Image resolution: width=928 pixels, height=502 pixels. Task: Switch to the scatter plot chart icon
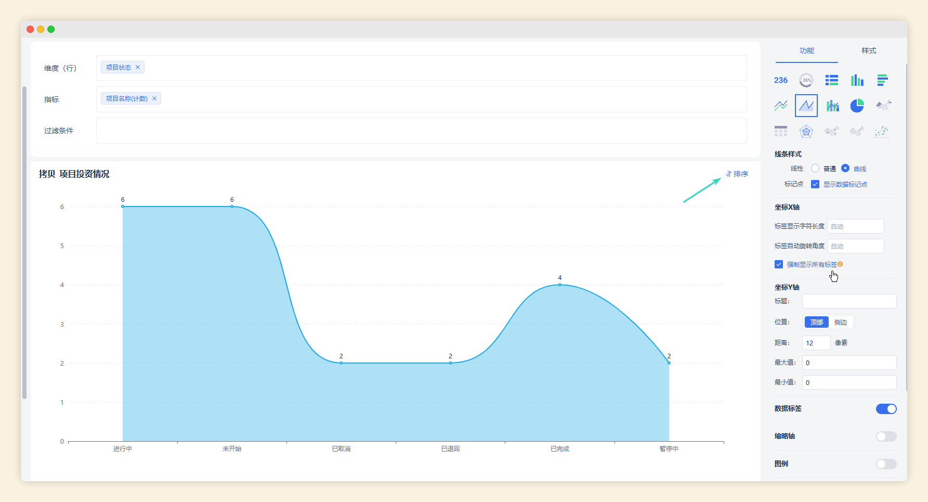(x=882, y=131)
